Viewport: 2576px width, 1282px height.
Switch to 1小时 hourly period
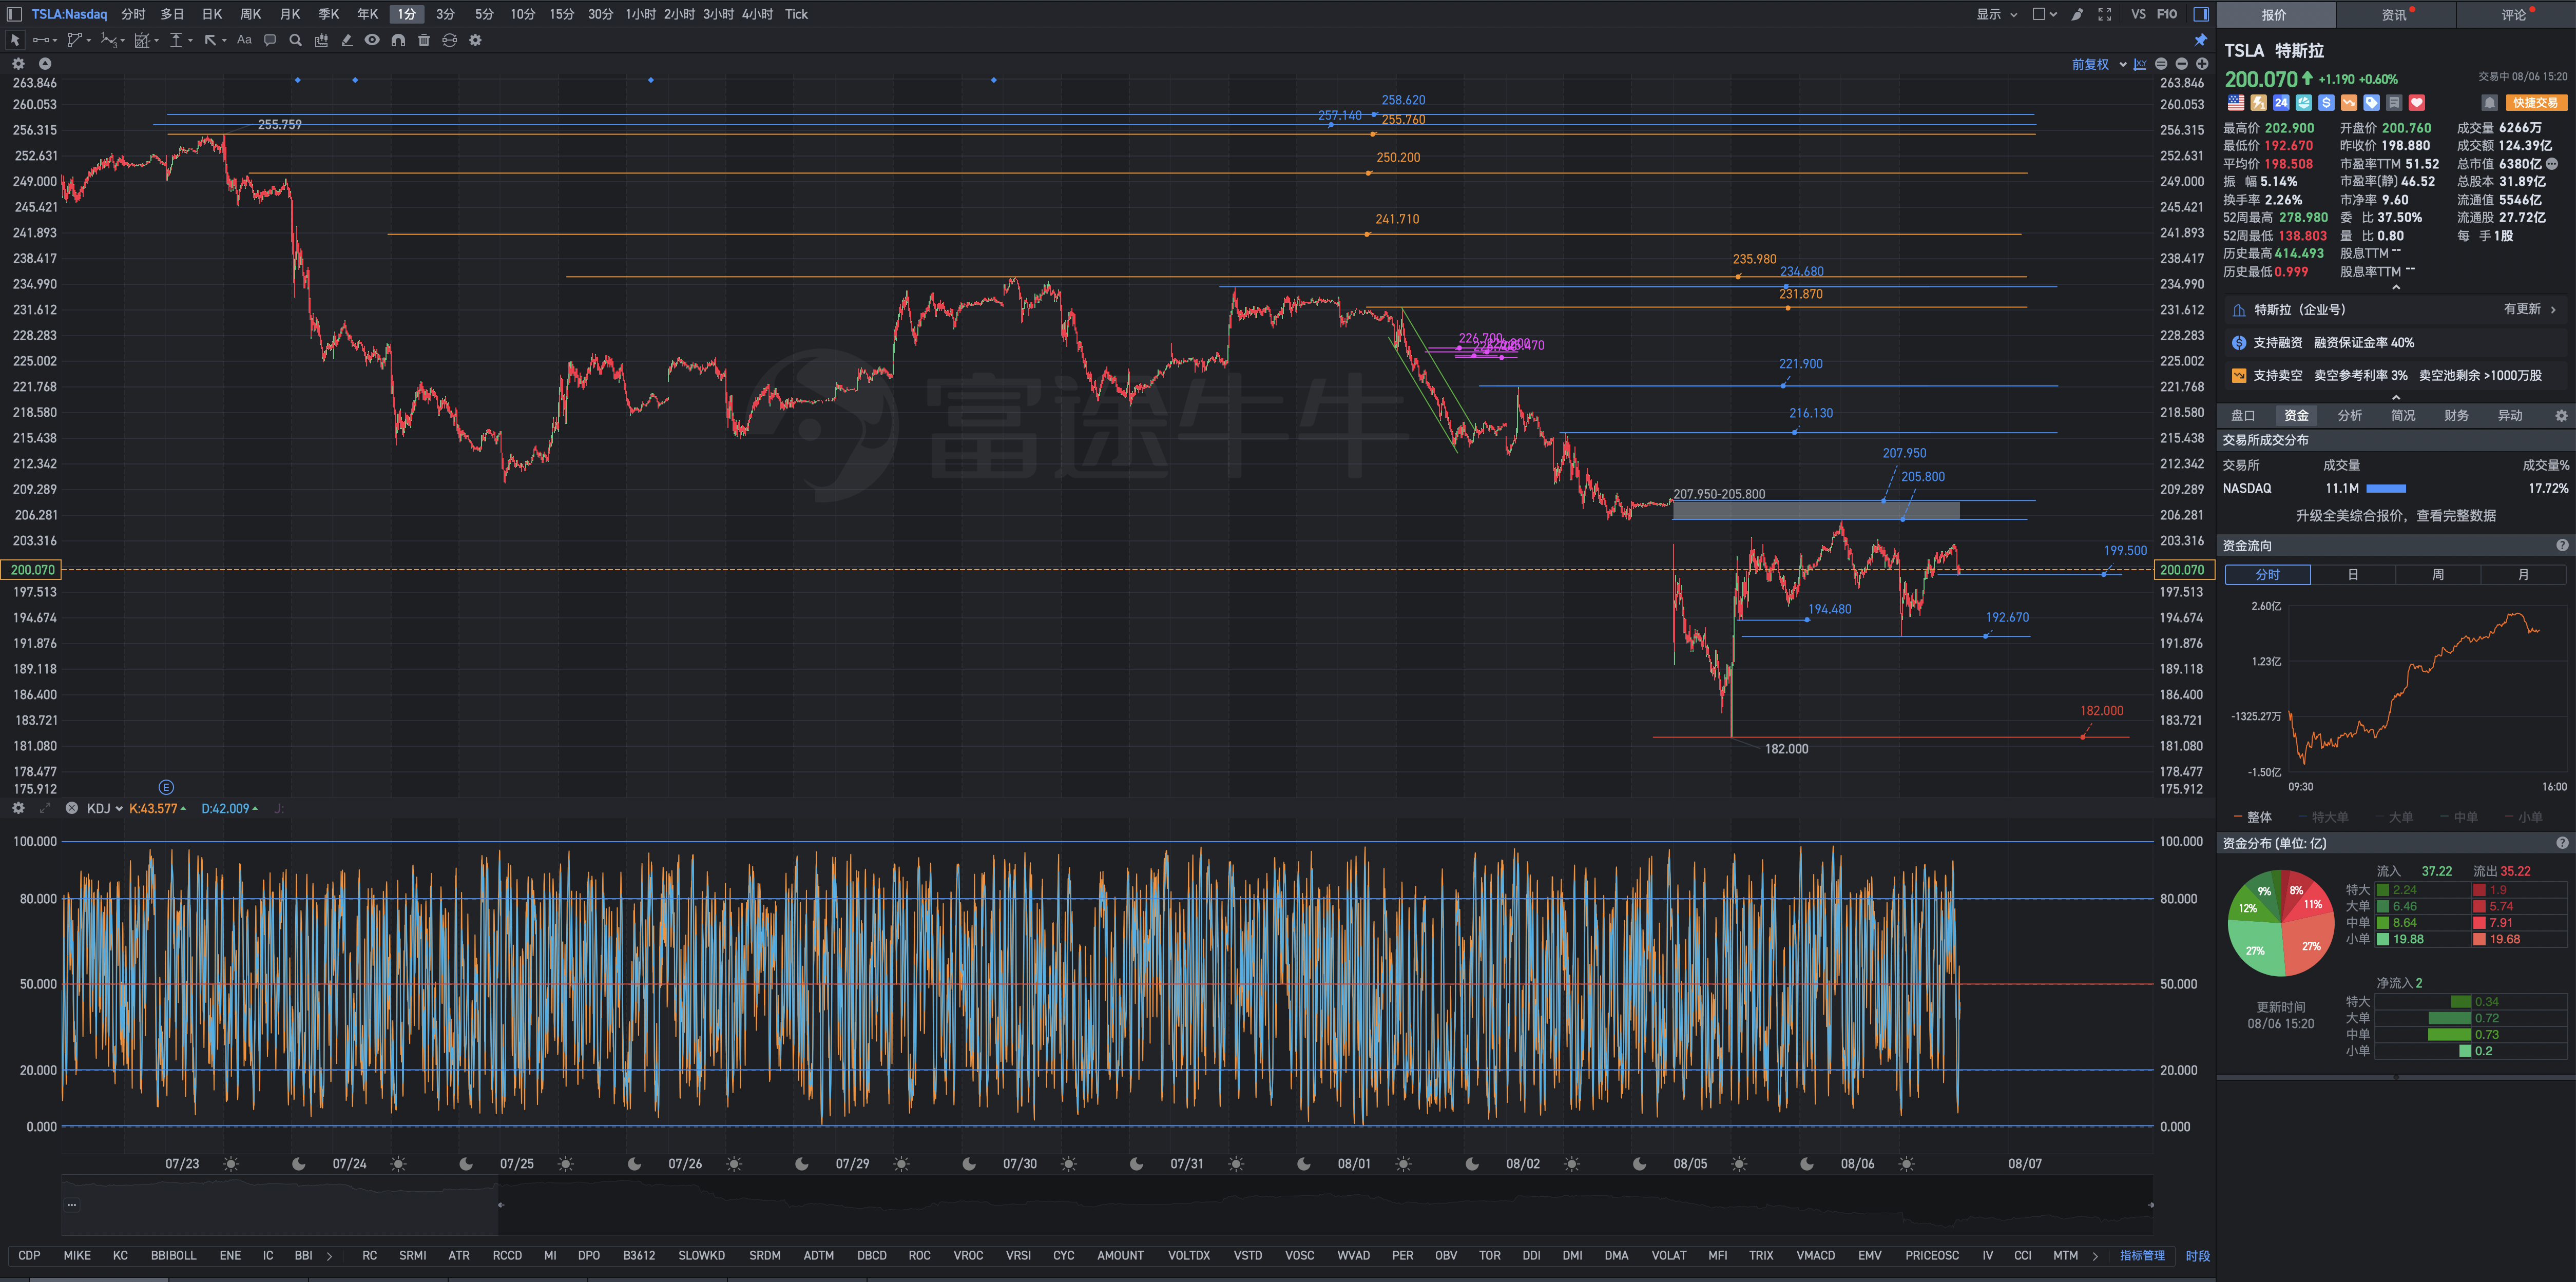tap(640, 14)
